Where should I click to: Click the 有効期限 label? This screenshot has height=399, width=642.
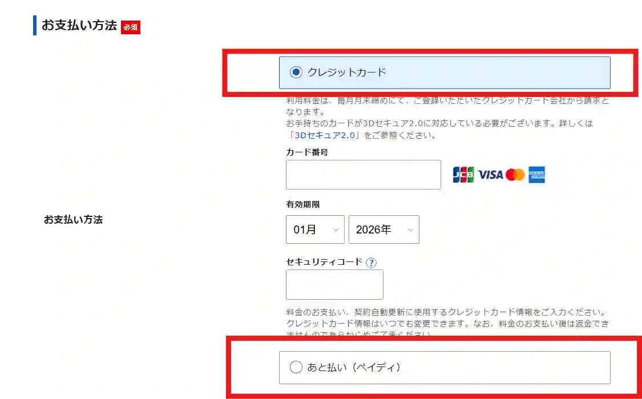303,204
